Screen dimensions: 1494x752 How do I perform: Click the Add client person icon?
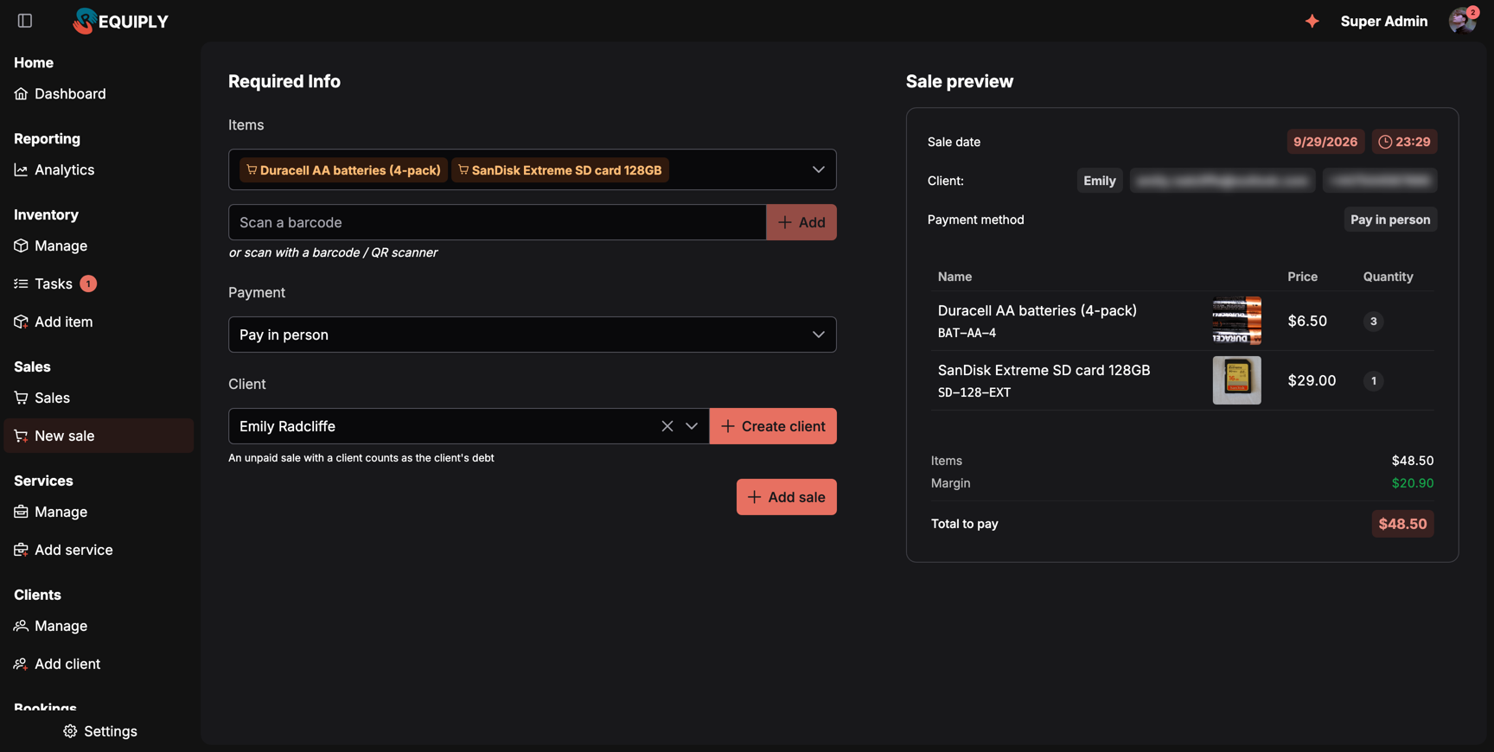[21, 664]
